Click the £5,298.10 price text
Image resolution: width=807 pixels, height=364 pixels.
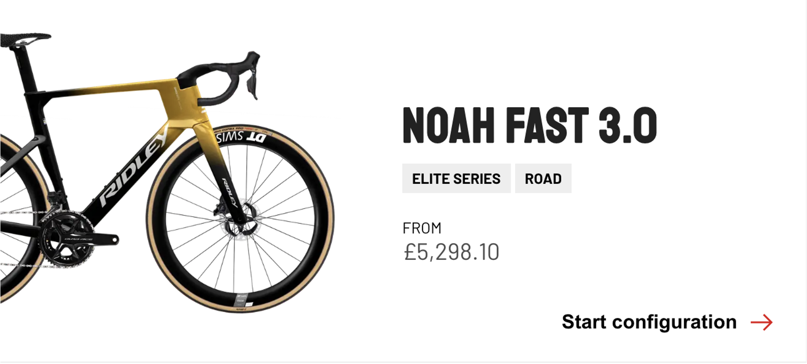(450, 251)
